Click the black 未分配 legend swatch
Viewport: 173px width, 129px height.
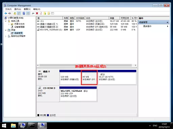click(38, 115)
